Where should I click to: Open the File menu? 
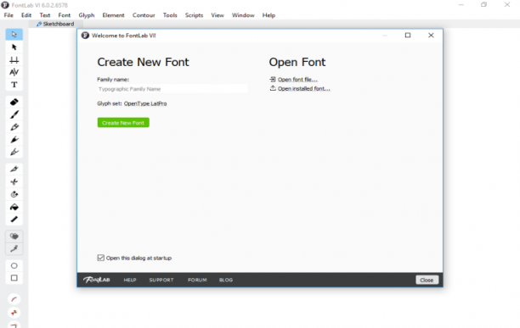[8, 15]
